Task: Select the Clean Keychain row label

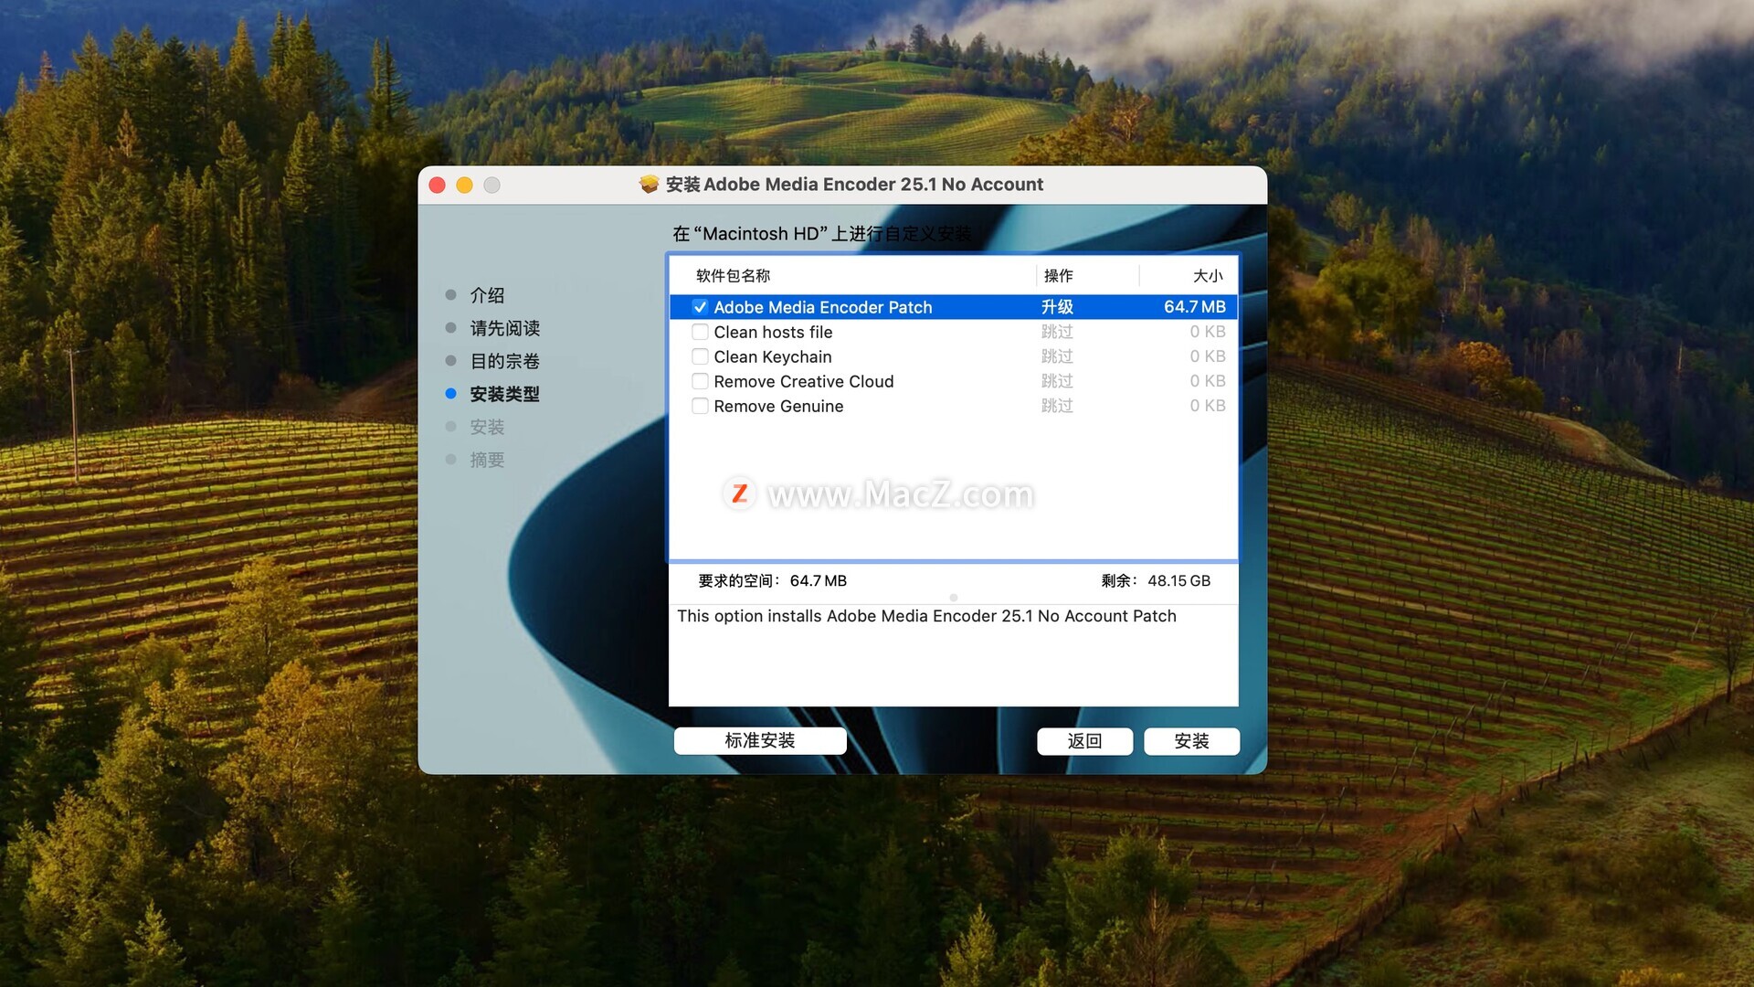Action: click(772, 356)
